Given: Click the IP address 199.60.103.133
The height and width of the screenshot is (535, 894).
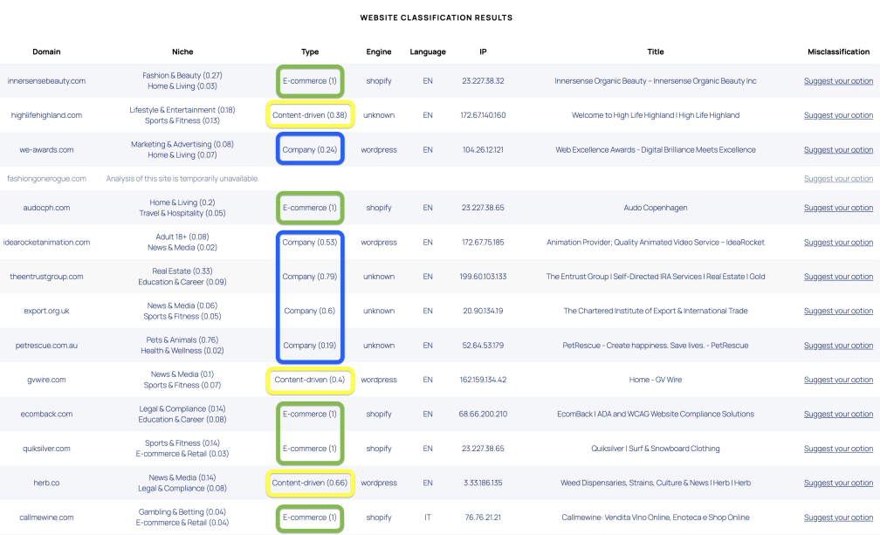Looking at the screenshot, I should 483,277.
